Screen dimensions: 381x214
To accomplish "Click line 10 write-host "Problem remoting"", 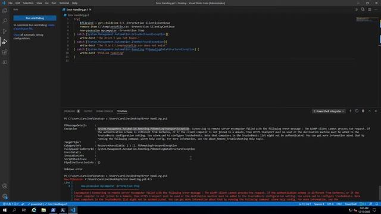I will pos(102,53).
